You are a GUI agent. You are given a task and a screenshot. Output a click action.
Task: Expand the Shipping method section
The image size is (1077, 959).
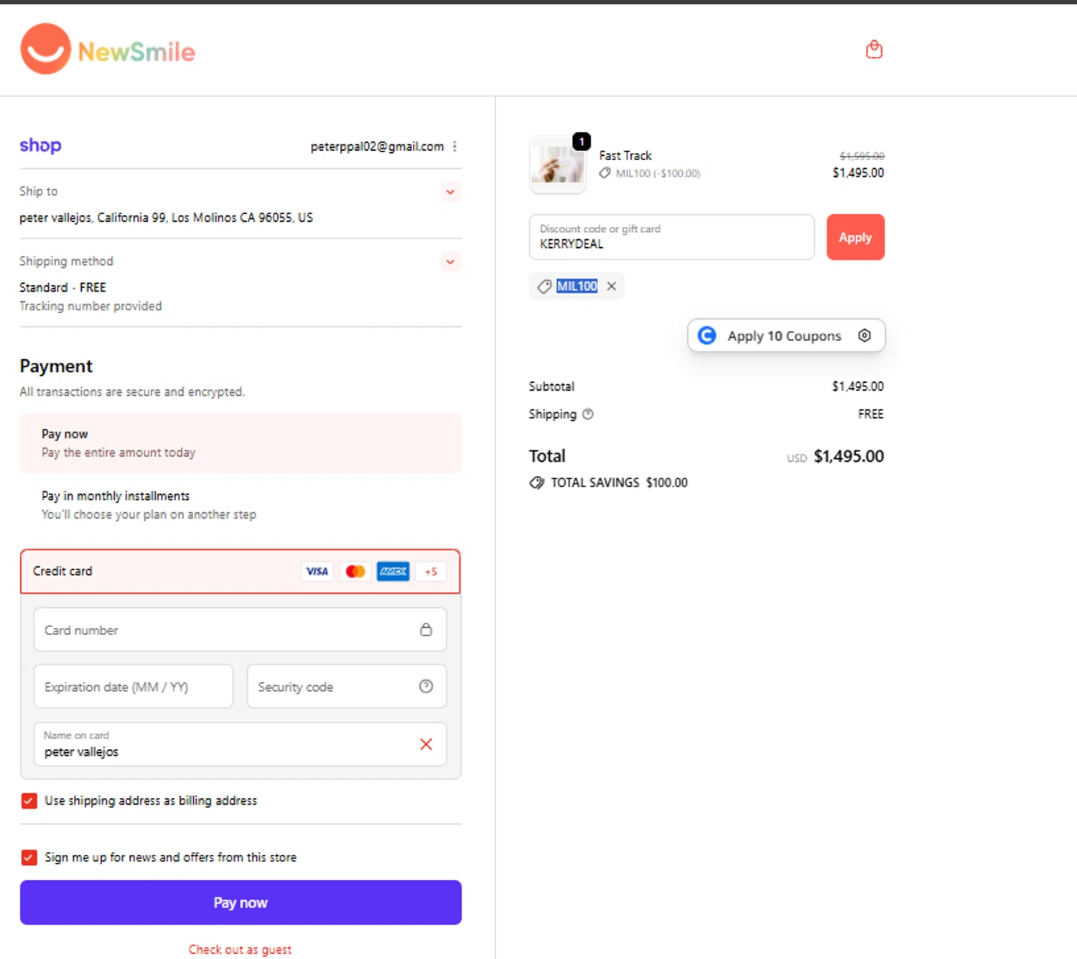(x=450, y=261)
